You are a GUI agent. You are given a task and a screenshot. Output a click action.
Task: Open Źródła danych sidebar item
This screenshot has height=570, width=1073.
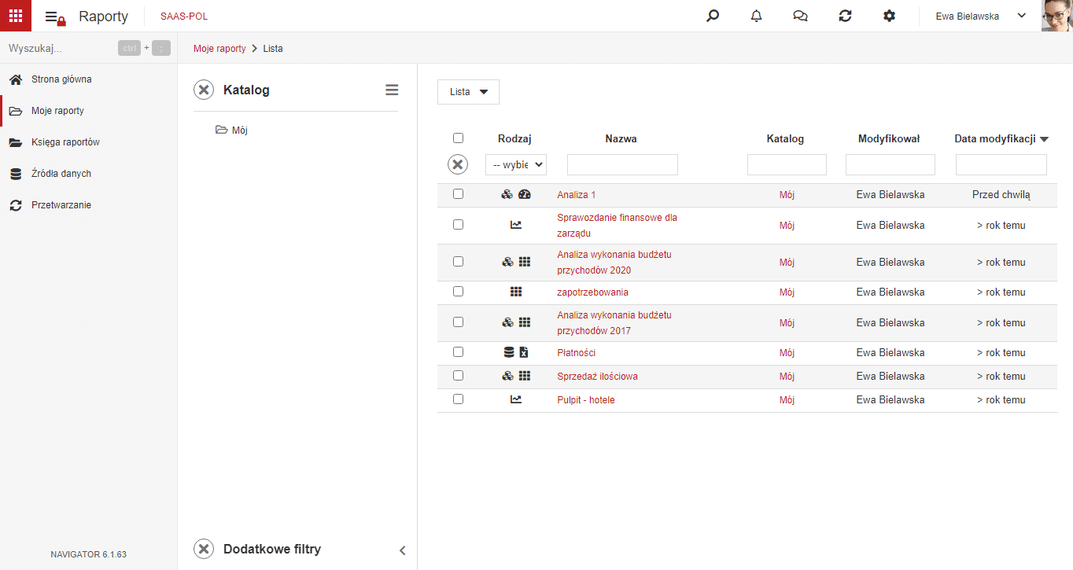(x=61, y=174)
